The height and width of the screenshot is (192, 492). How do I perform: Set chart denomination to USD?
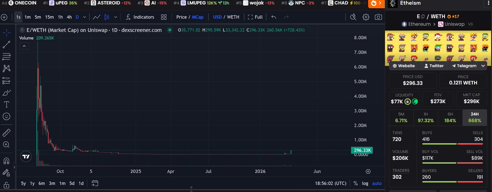tap(217, 17)
